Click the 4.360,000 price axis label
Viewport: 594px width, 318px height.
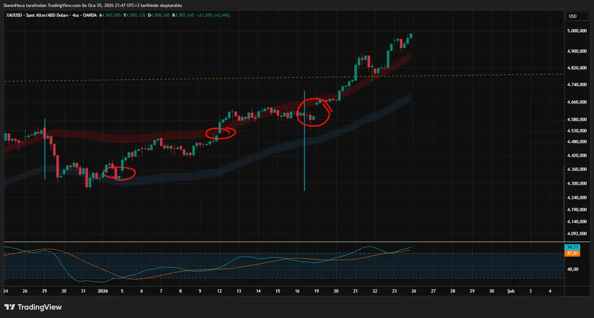pos(578,170)
